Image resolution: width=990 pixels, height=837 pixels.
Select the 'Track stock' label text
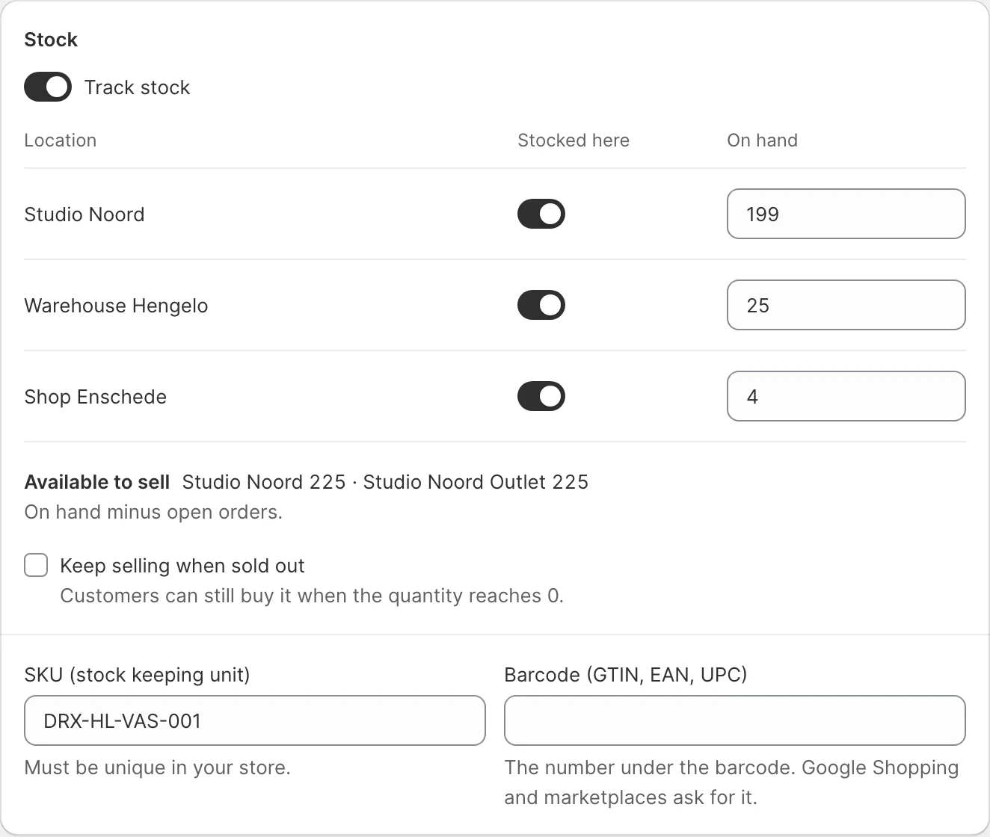pos(137,87)
